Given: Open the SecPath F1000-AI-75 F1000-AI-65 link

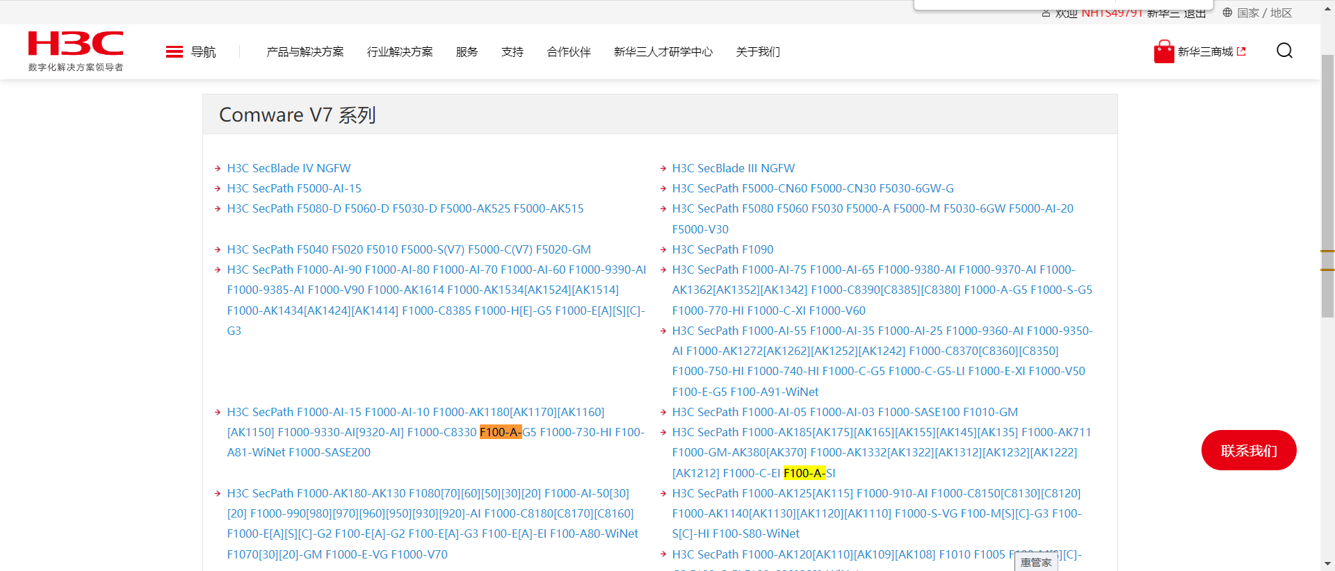Looking at the screenshot, I should 882,290.
